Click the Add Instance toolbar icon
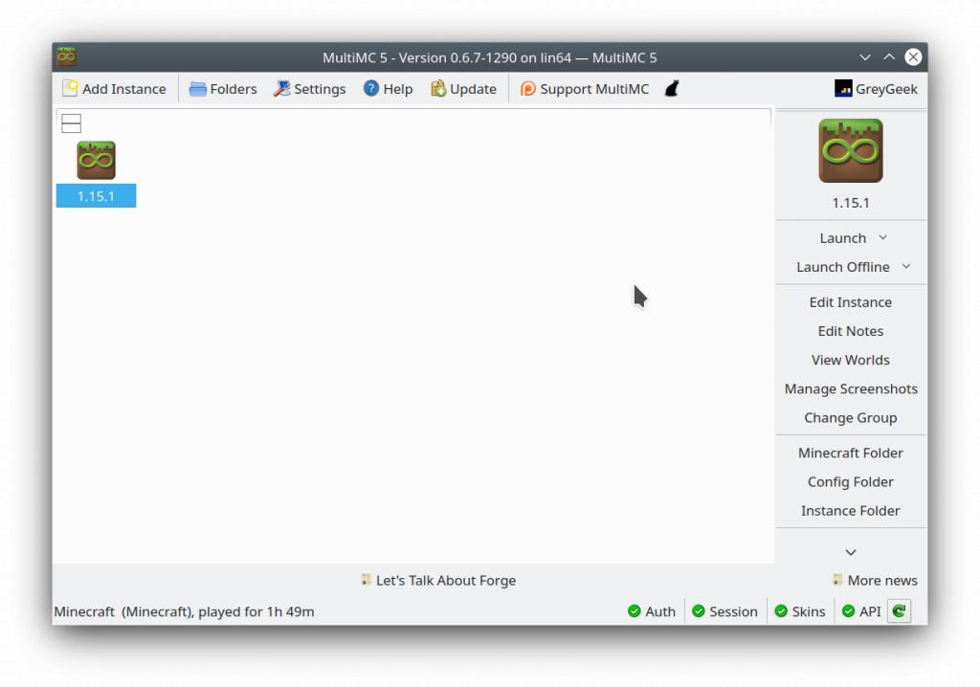 pos(71,89)
